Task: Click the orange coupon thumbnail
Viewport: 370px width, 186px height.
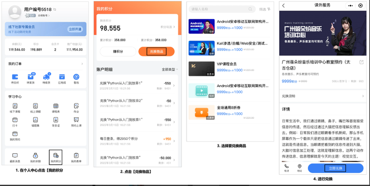Action: tap(201, 112)
